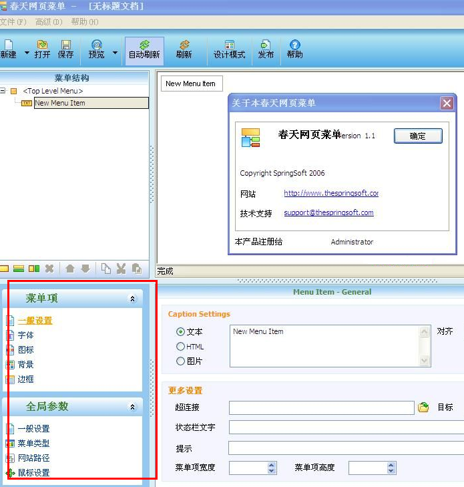
Task: Open 鼠标设置 mouse settings
Action: (33, 473)
